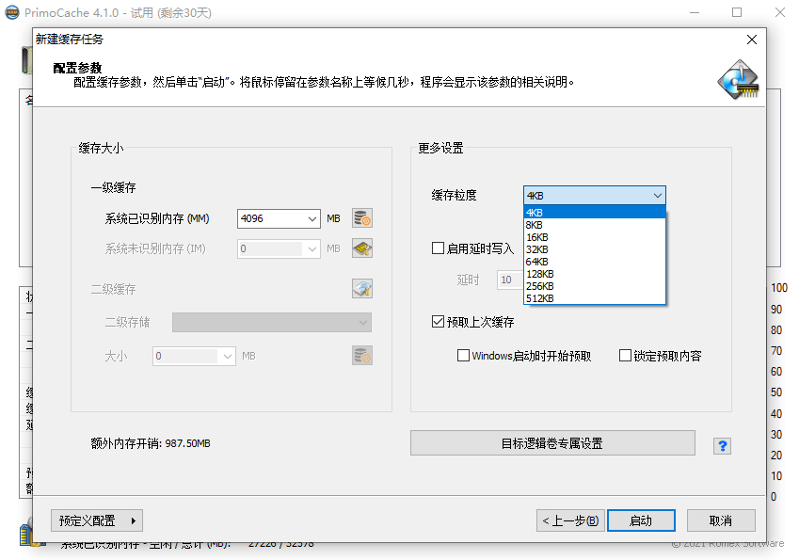The width and height of the screenshot is (799, 560).
Task: Click the icon next to 二级缓存 heading
Action: pos(362,289)
